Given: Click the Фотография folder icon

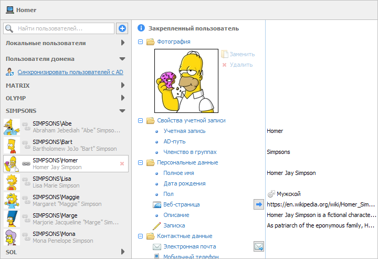Looking at the screenshot, I should tap(151, 42).
